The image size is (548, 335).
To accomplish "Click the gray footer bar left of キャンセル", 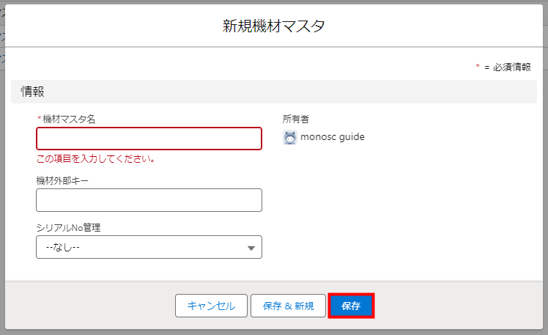I will [88, 306].
